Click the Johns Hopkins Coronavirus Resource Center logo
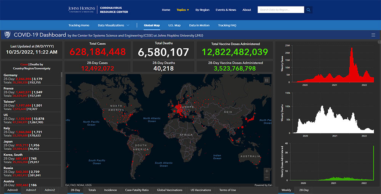 click(x=98, y=10)
